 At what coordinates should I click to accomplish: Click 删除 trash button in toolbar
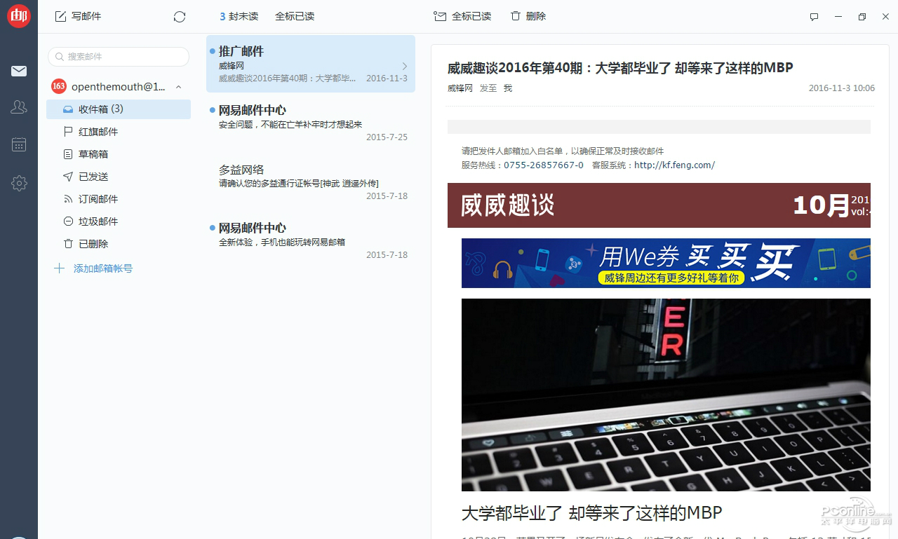pos(528,16)
